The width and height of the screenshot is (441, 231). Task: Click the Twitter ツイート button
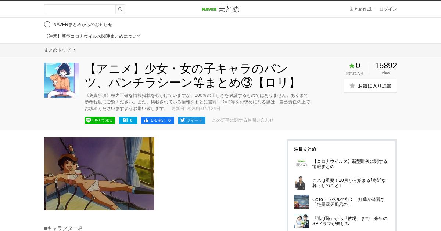coord(191,120)
